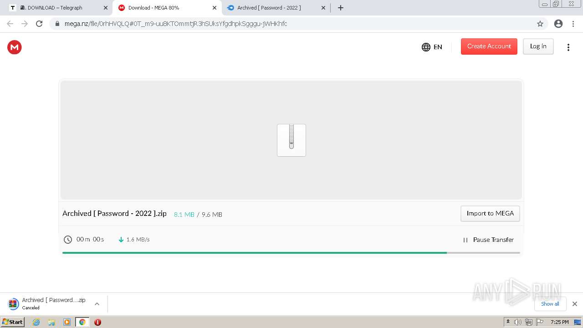Open MEGA three-dot more options menu
The image size is (583, 328).
click(x=568, y=47)
